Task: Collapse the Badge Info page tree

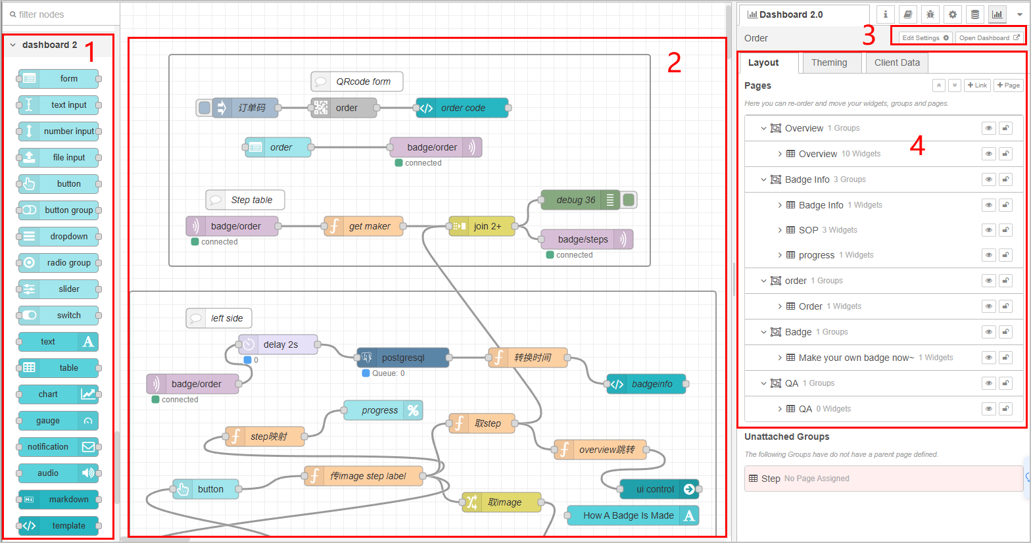Action: coord(763,179)
